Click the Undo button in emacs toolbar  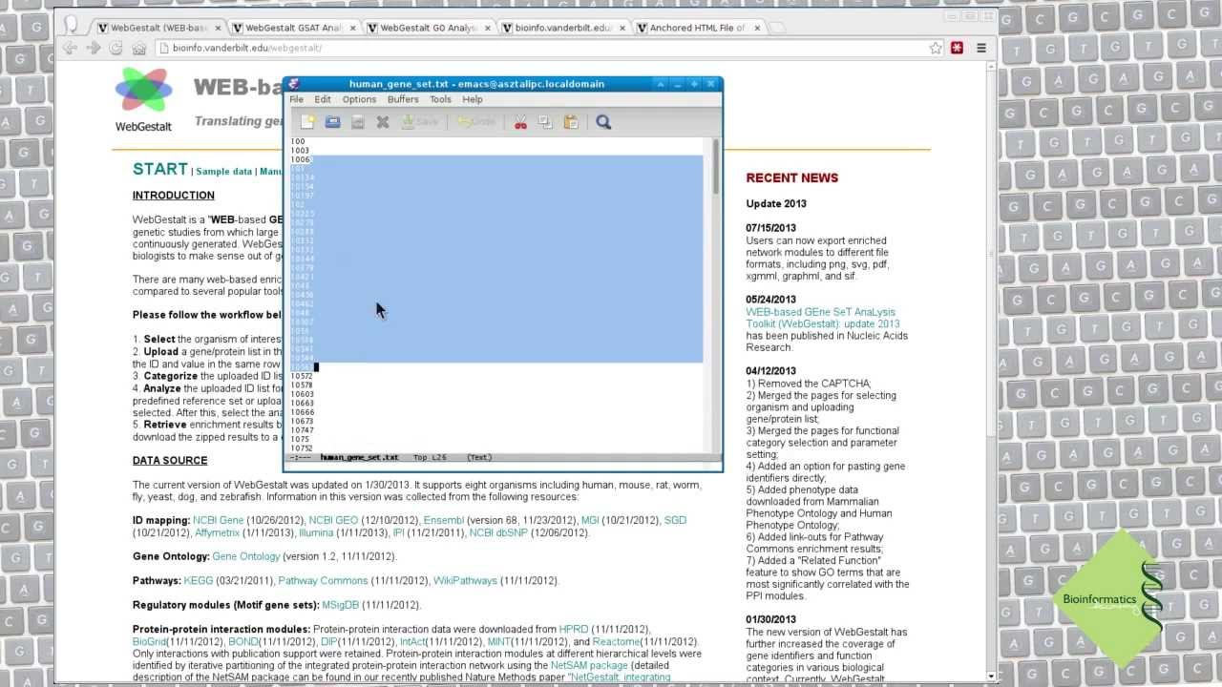point(476,122)
